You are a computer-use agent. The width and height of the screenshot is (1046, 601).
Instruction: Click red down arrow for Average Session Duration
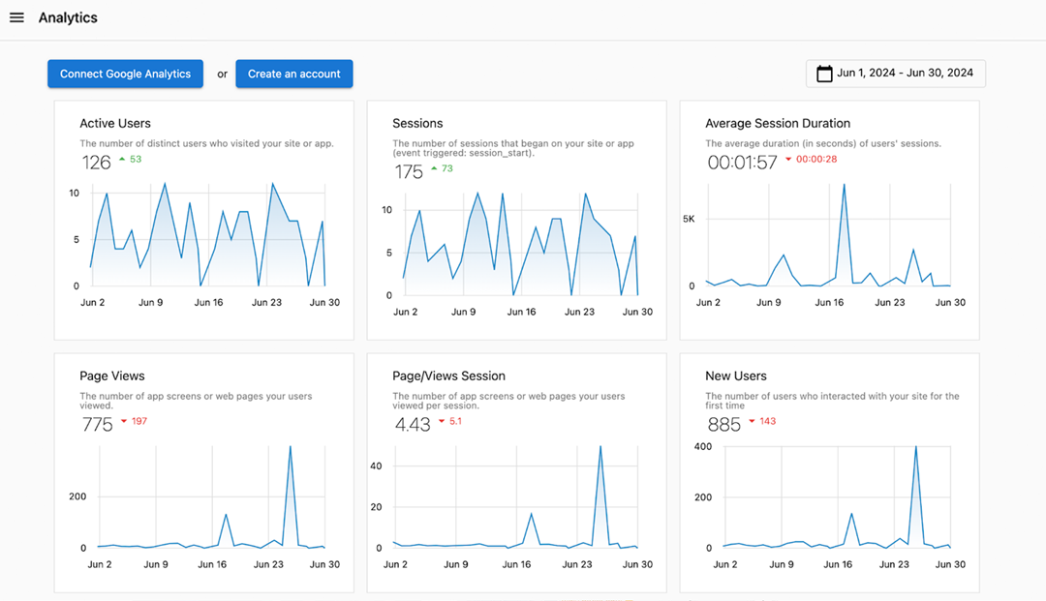(x=788, y=160)
